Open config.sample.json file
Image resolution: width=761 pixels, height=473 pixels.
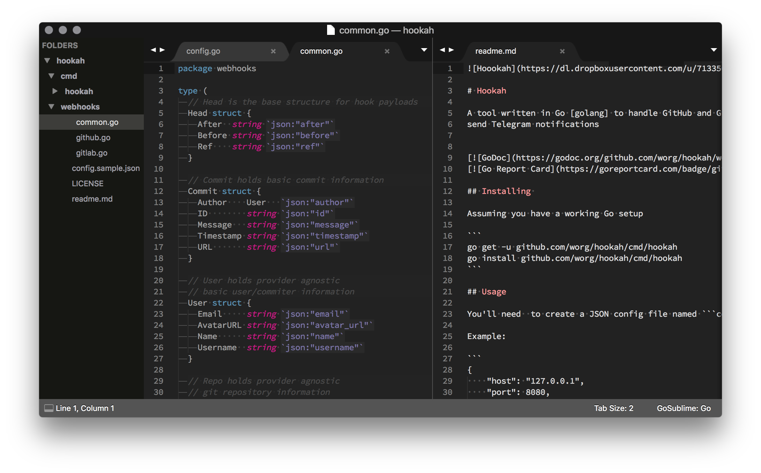(x=105, y=168)
